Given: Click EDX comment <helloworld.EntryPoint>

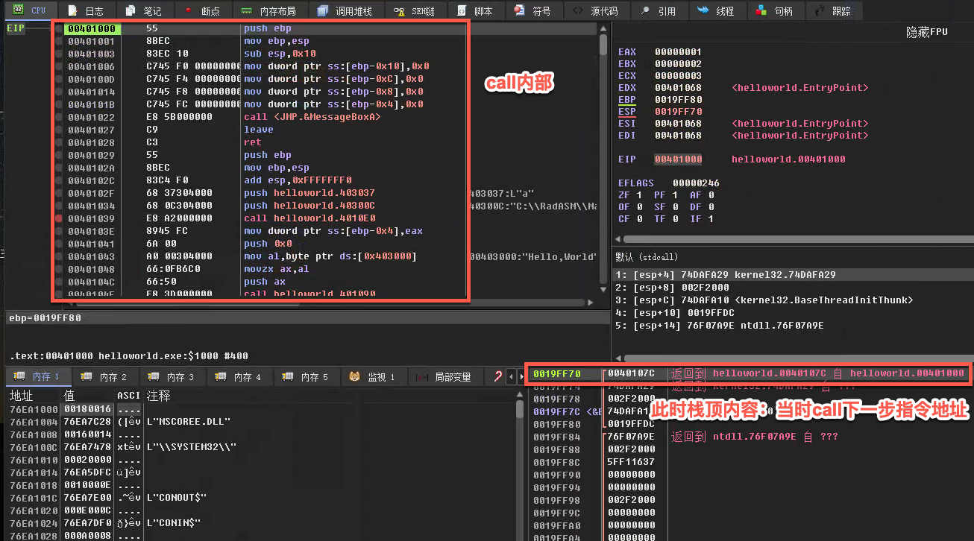Looking at the screenshot, I should point(800,88).
